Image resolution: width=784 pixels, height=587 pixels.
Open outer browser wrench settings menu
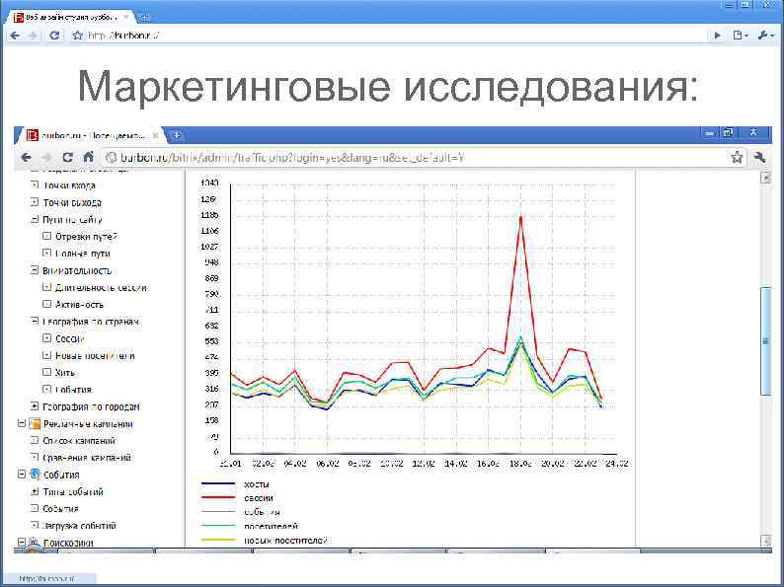[765, 36]
